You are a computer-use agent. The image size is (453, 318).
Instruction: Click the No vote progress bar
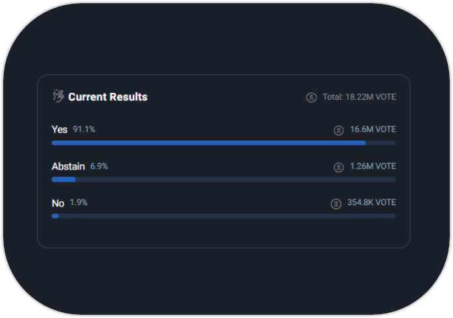(x=223, y=215)
